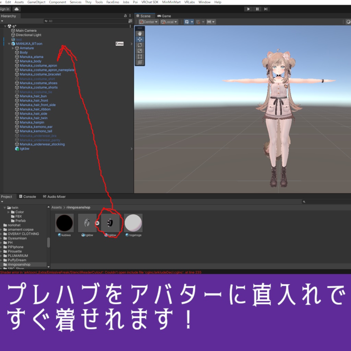351x351 pixels.
Task: Click the shader error status message
Action: 101,272
